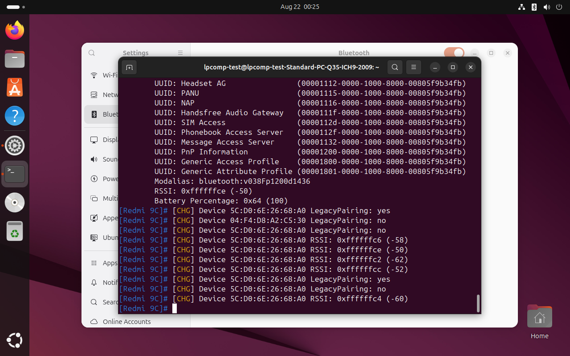The width and height of the screenshot is (570, 356).
Task: Click the Bluetooth indicator in the top bar
Action: 534,7
